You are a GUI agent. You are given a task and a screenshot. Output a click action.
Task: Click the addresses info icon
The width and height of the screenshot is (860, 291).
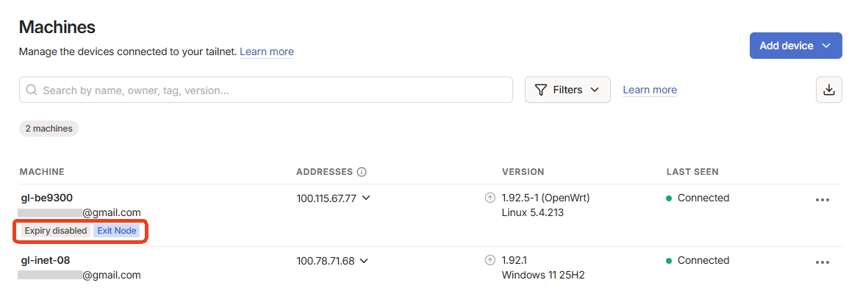(362, 172)
